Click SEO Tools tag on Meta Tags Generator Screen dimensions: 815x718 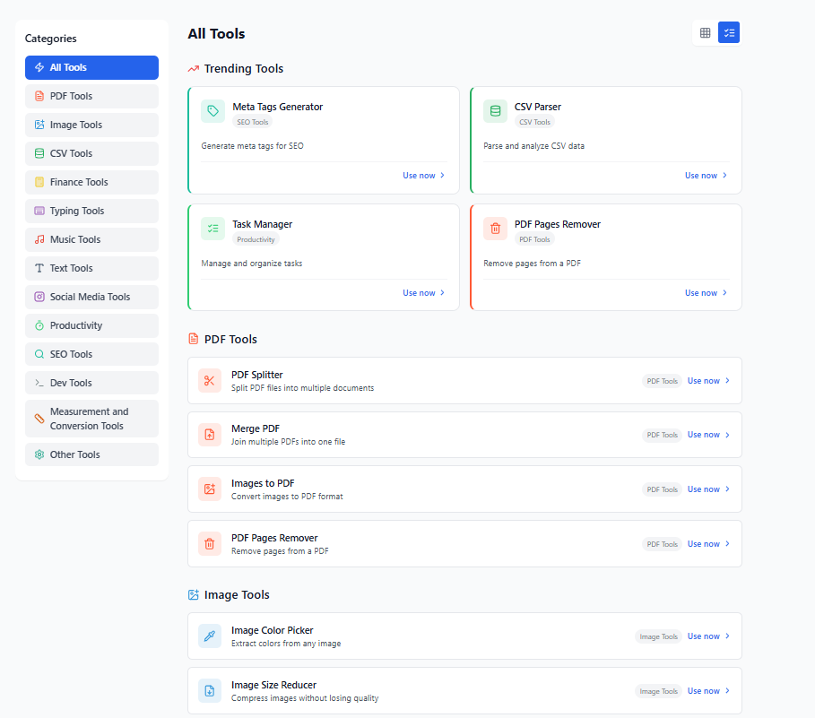[x=253, y=122]
